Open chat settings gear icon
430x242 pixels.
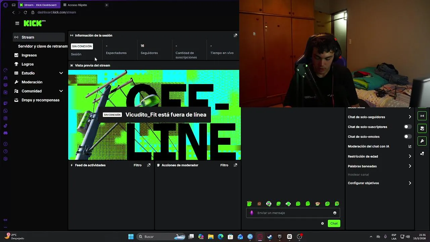tap(322, 224)
